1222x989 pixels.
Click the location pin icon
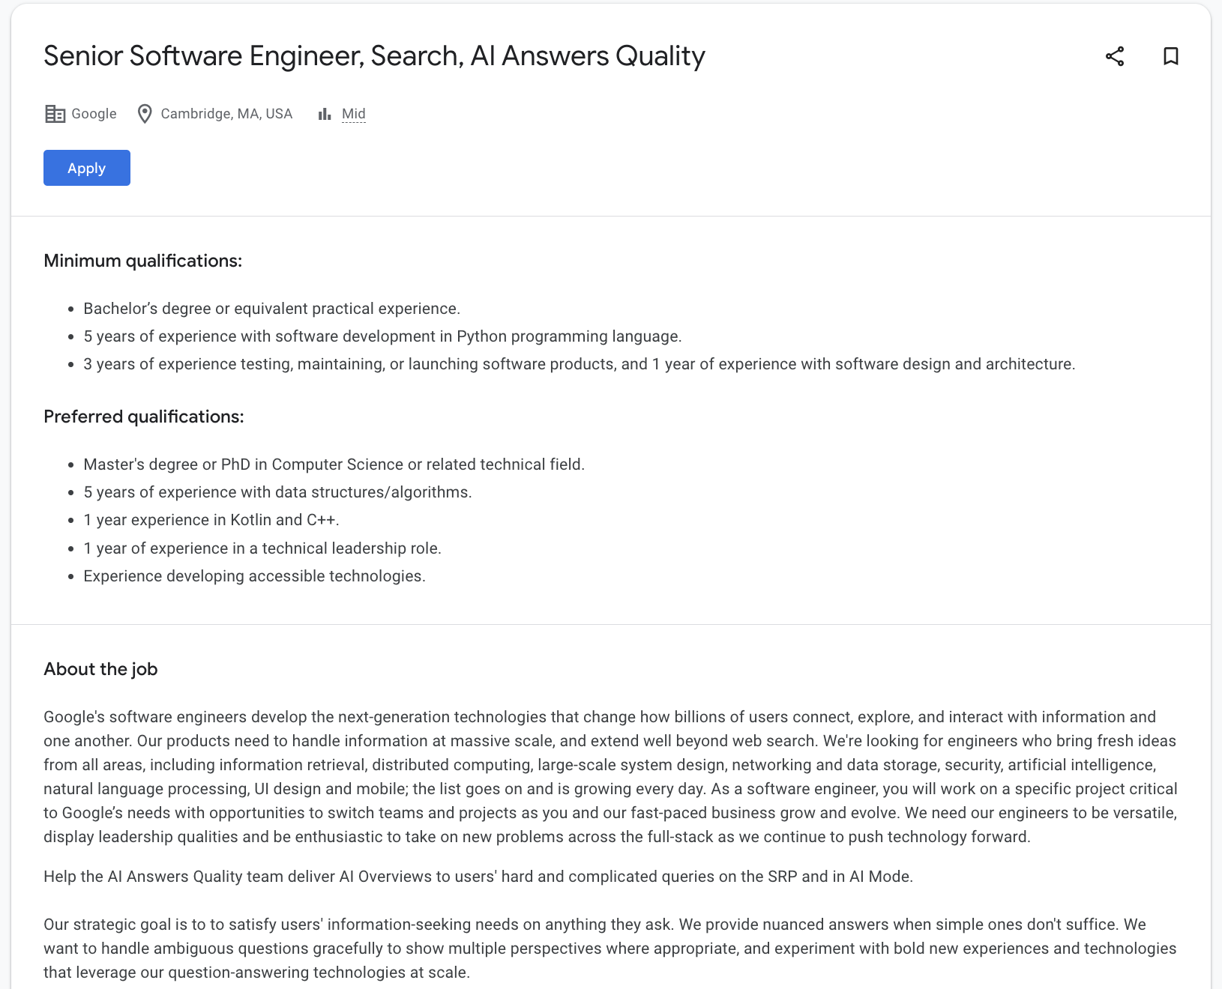click(144, 113)
